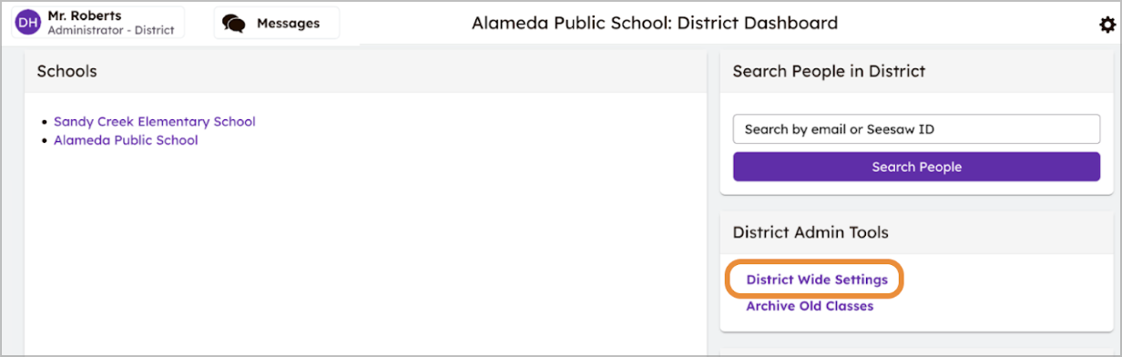Open Sandy Creek Elementary School

pyautogui.click(x=155, y=121)
